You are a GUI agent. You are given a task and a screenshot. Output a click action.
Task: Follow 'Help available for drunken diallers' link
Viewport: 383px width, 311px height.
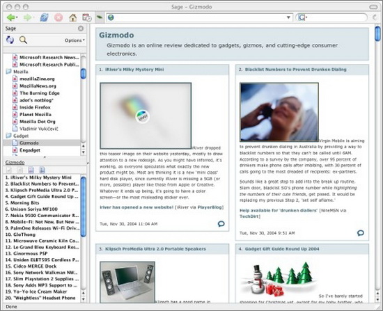pyautogui.click(x=279, y=210)
